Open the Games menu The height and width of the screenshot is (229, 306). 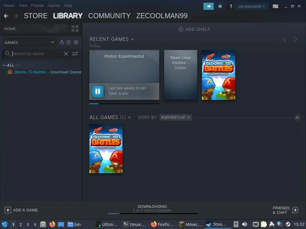[54, 5]
